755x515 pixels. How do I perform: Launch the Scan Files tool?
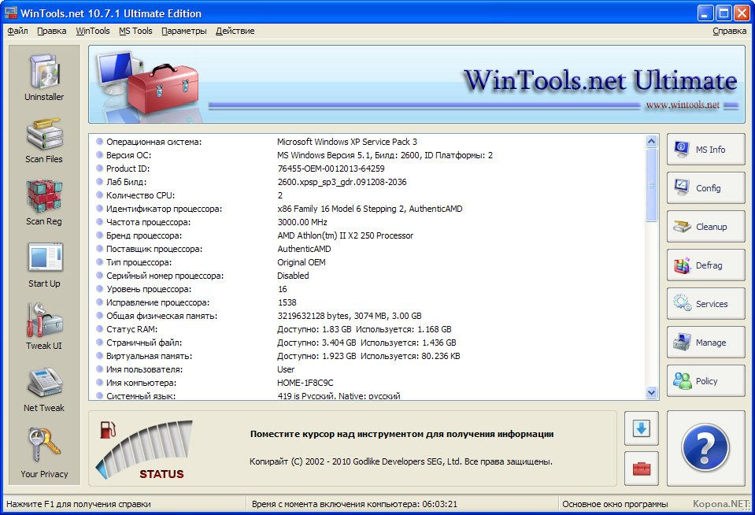[x=44, y=139]
